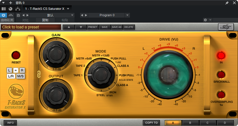
Task: Select solid state CLASS A mode
Action: [122, 85]
